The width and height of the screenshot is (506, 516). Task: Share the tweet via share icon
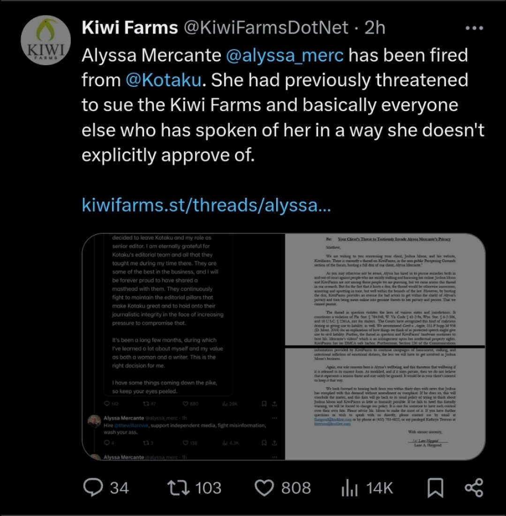tap(474, 487)
